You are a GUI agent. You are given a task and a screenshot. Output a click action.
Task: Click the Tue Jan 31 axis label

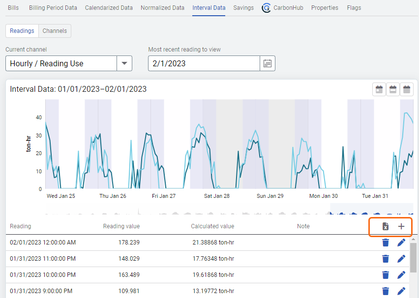375,196
